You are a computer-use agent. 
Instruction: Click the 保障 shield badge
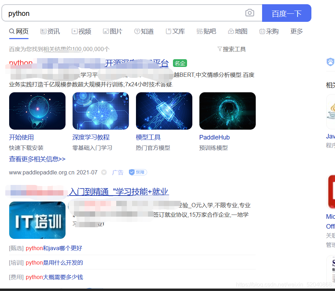[x=138, y=172]
